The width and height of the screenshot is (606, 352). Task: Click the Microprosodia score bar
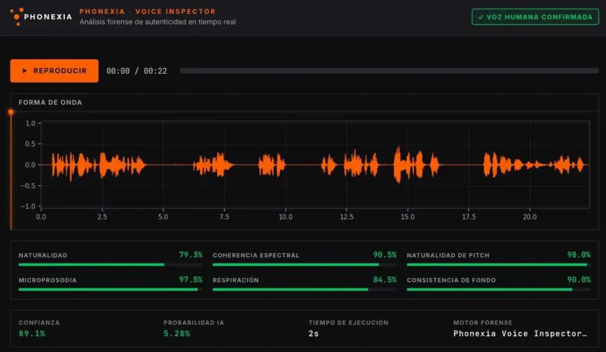point(110,289)
